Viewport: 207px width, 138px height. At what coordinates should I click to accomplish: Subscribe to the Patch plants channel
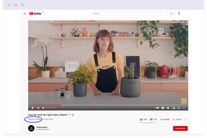(x=180, y=128)
